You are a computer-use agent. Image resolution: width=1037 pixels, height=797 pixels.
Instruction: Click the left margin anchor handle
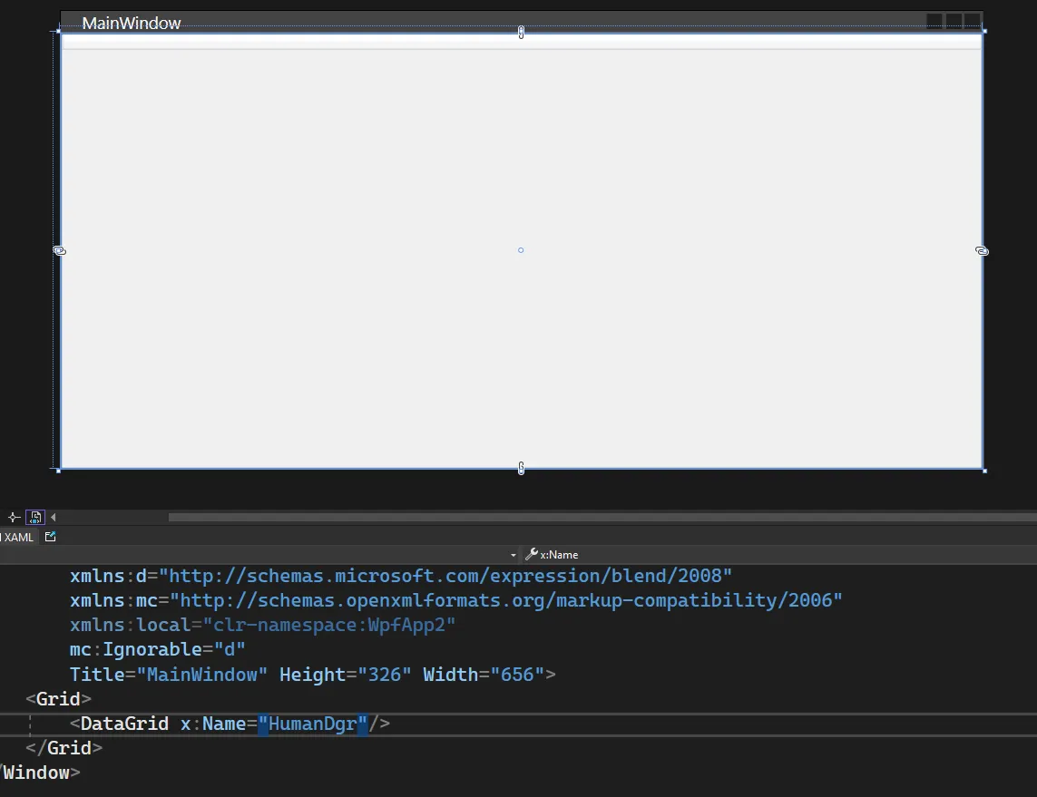tap(60, 250)
